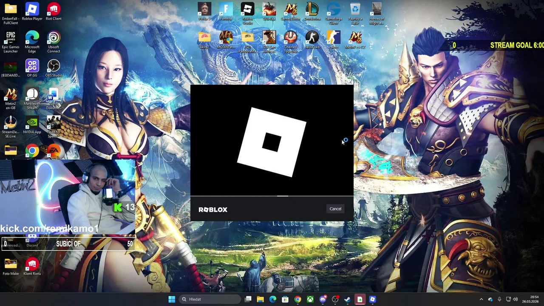Launch Metin2 en-GB shortcut

click(x=11, y=99)
